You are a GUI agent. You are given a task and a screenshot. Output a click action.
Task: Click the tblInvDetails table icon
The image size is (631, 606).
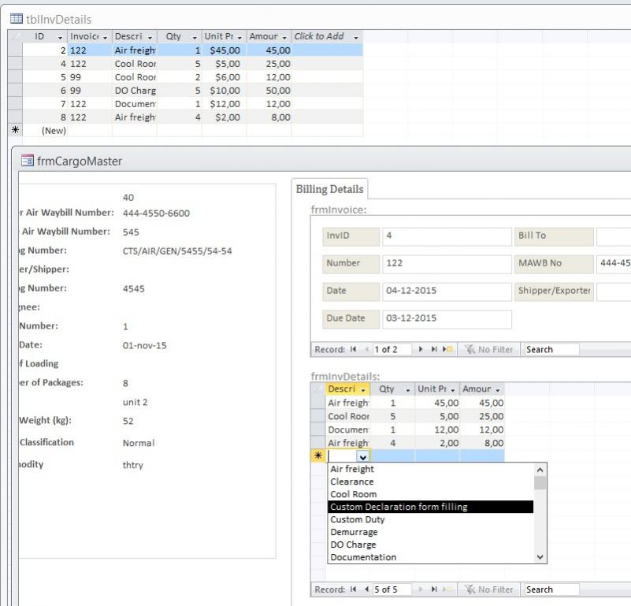click(16, 19)
